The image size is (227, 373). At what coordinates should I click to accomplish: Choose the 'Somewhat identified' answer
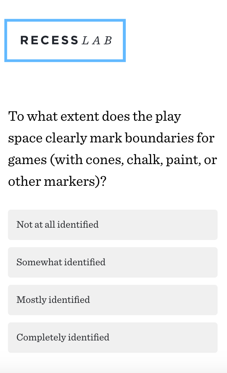pos(113,262)
